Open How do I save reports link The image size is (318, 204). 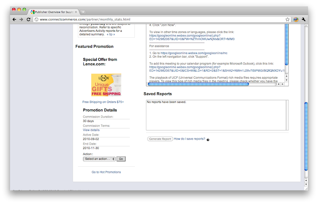point(190,139)
